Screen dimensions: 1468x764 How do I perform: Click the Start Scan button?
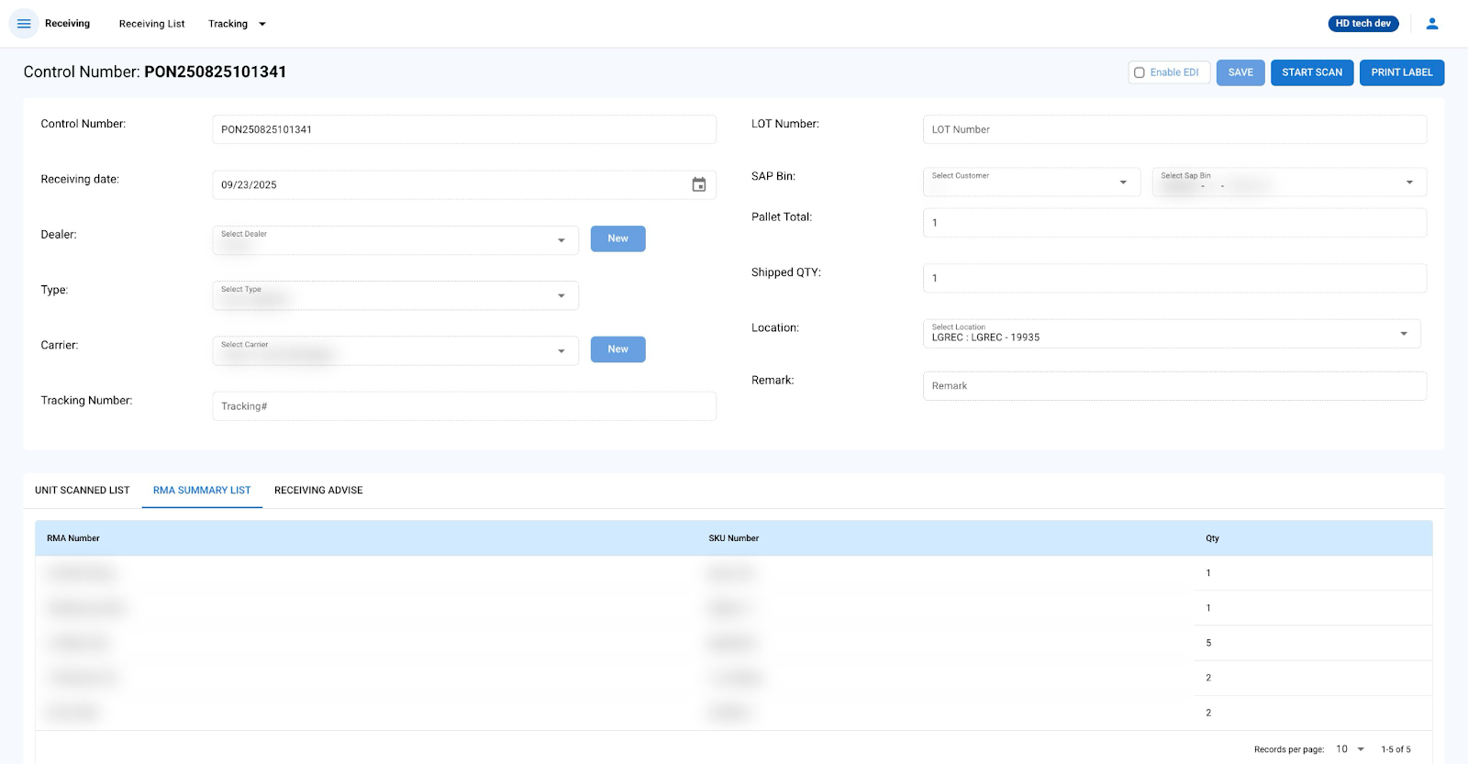(1311, 72)
